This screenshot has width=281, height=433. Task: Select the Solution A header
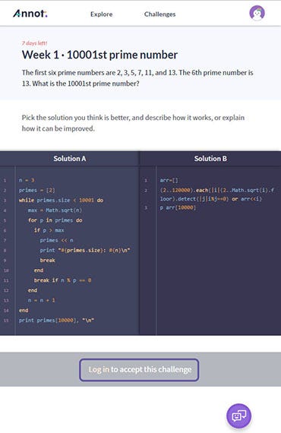(70, 159)
